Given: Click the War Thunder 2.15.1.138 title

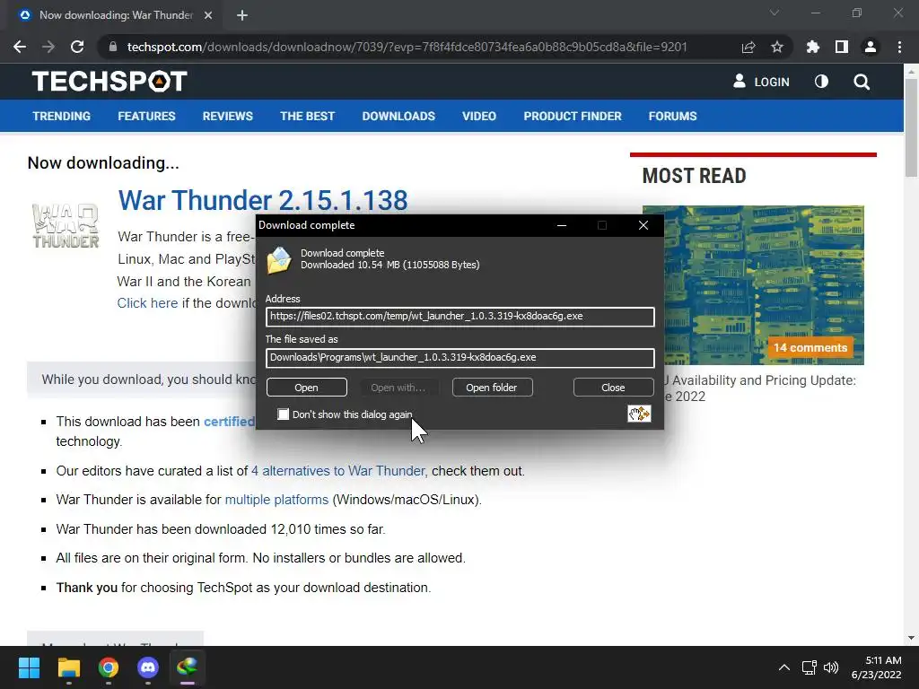Looking at the screenshot, I should [x=263, y=200].
